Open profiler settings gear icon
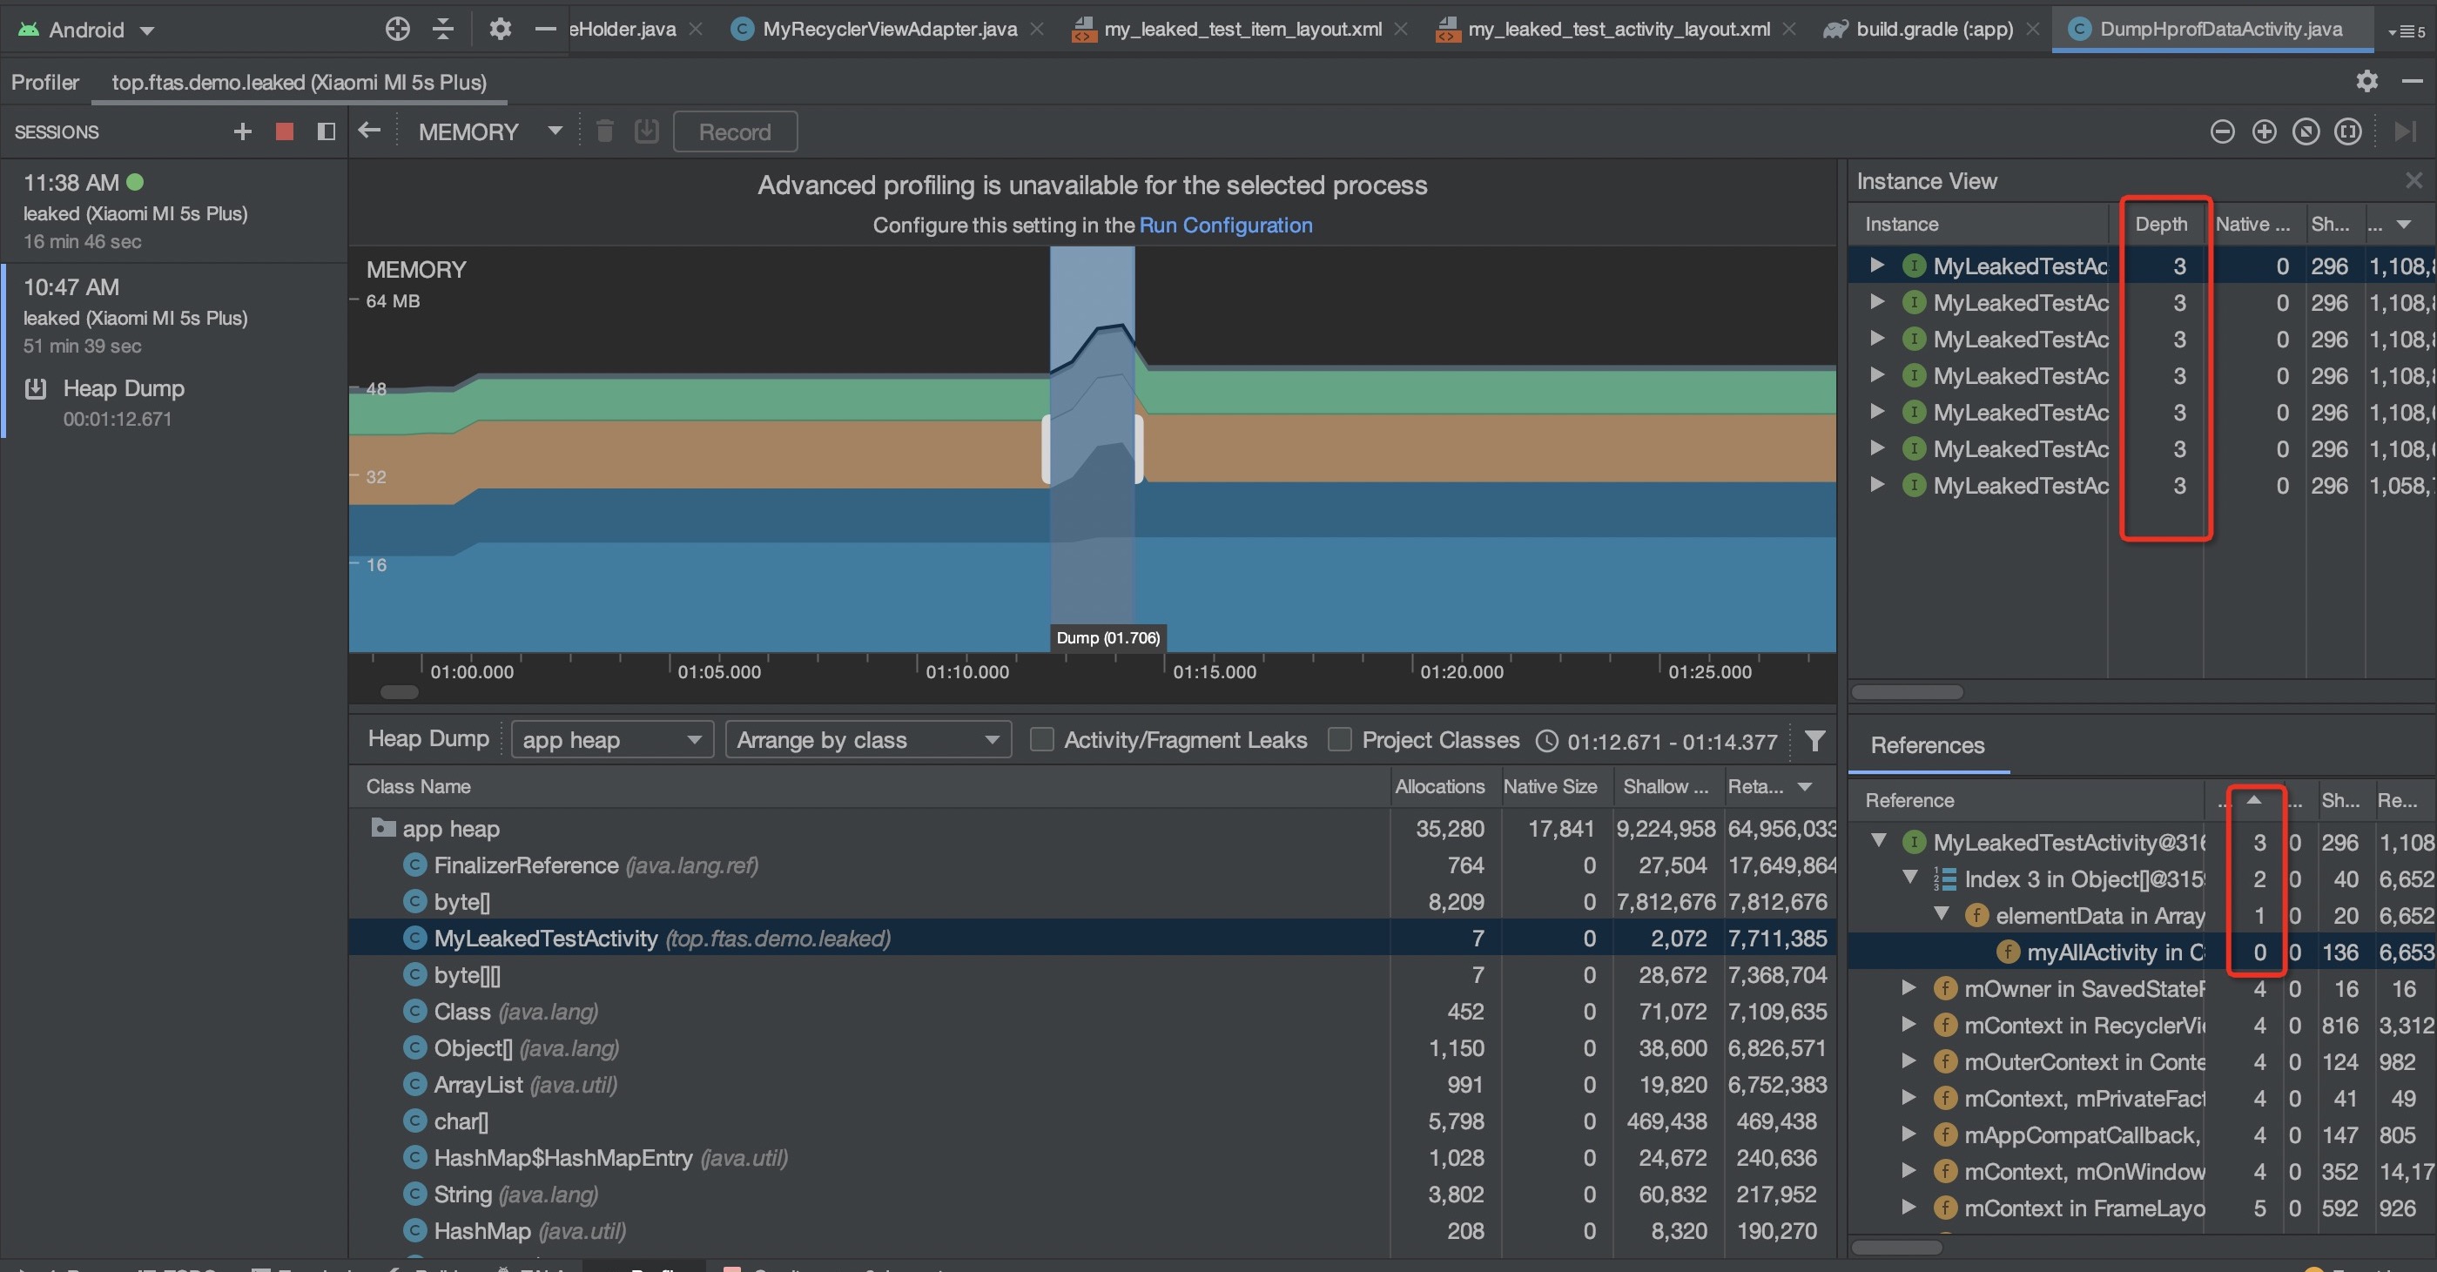Image resolution: width=2437 pixels, height=1272 pixels. (2366, 81)
